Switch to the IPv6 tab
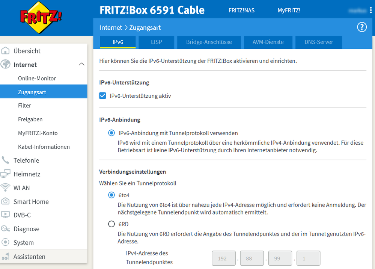This screenshot has height=269, width=375. (117, 42)
